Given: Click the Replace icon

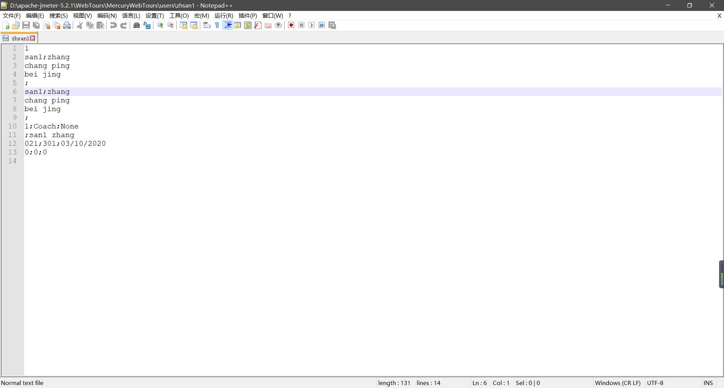Looking at the screenshot, I should coord(147,25).
